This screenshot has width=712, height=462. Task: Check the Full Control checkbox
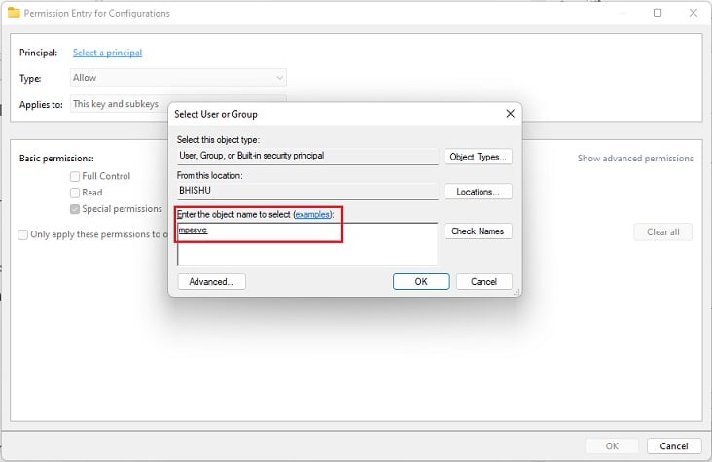pyautogui.click(x=75, y=176)
